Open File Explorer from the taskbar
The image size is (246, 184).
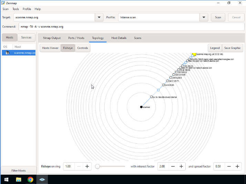click(19, 180)
